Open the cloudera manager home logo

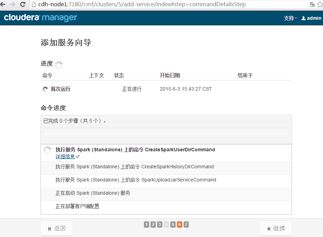click(41, 18)
